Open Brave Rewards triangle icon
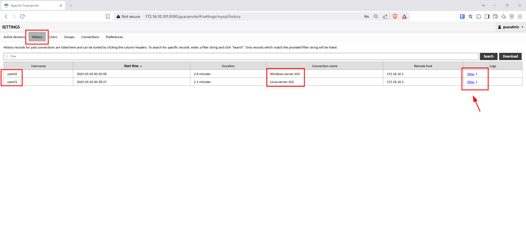 pyautogui.click(x=404, y=16)
